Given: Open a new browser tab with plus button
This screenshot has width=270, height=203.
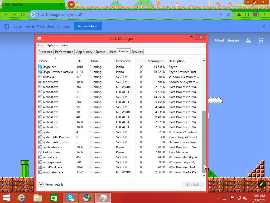Looking at the screenshot, I should click(71, 4).
